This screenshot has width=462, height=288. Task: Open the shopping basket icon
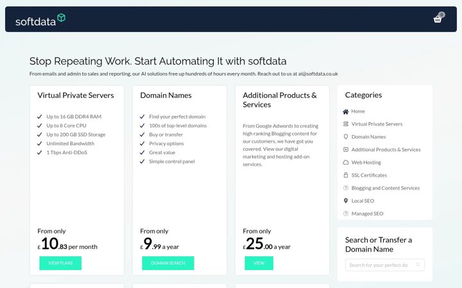click(437, 19)
